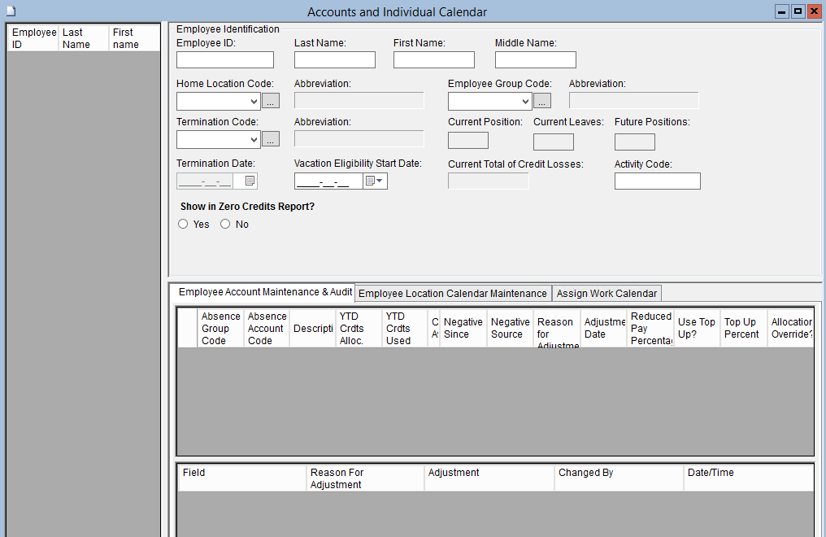The height and width of the screenshot is (537, 826).
Task: Maximize the Accounts and Individual Calendar window
Action: point(798,11)
